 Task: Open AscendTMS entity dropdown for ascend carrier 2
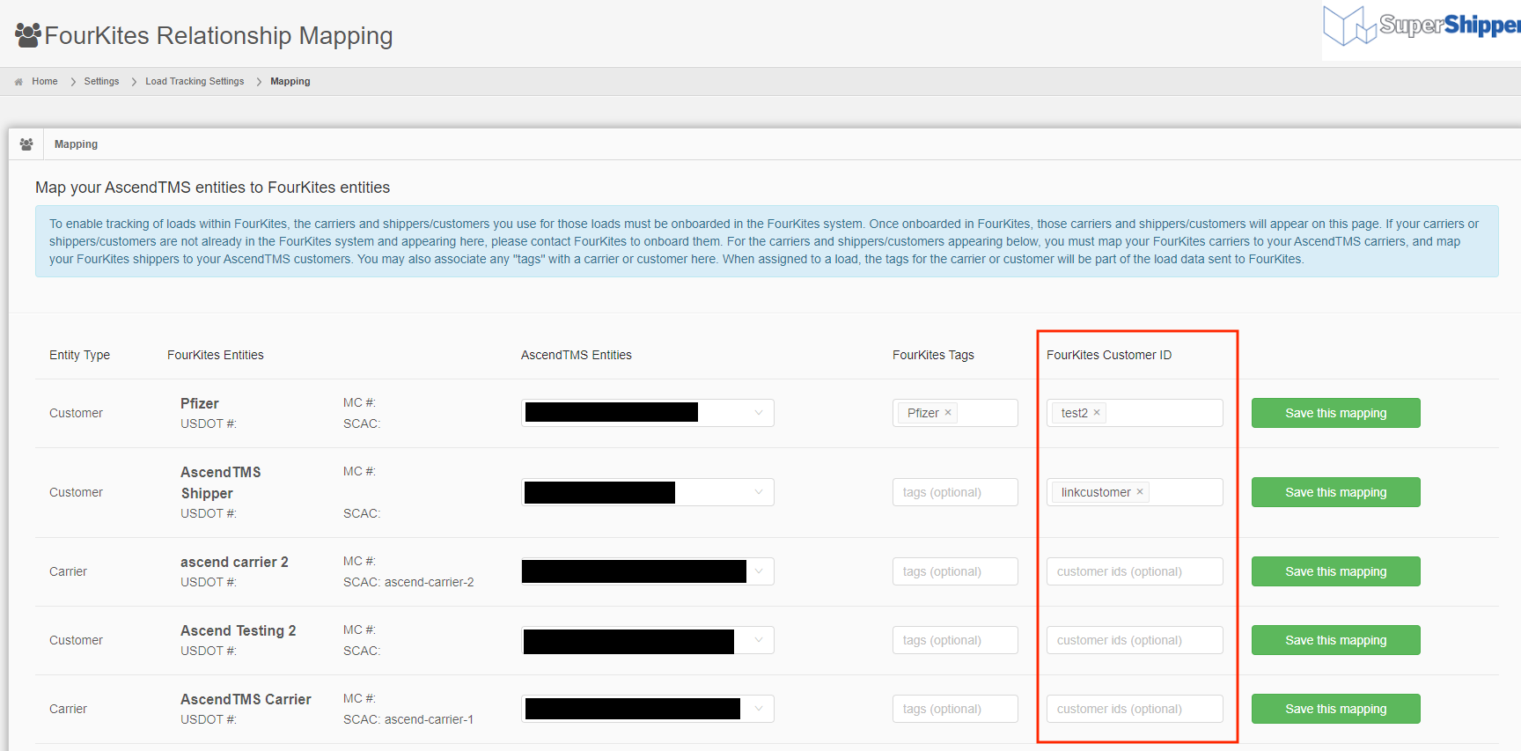pyautogui.click(x=648, y=571)
